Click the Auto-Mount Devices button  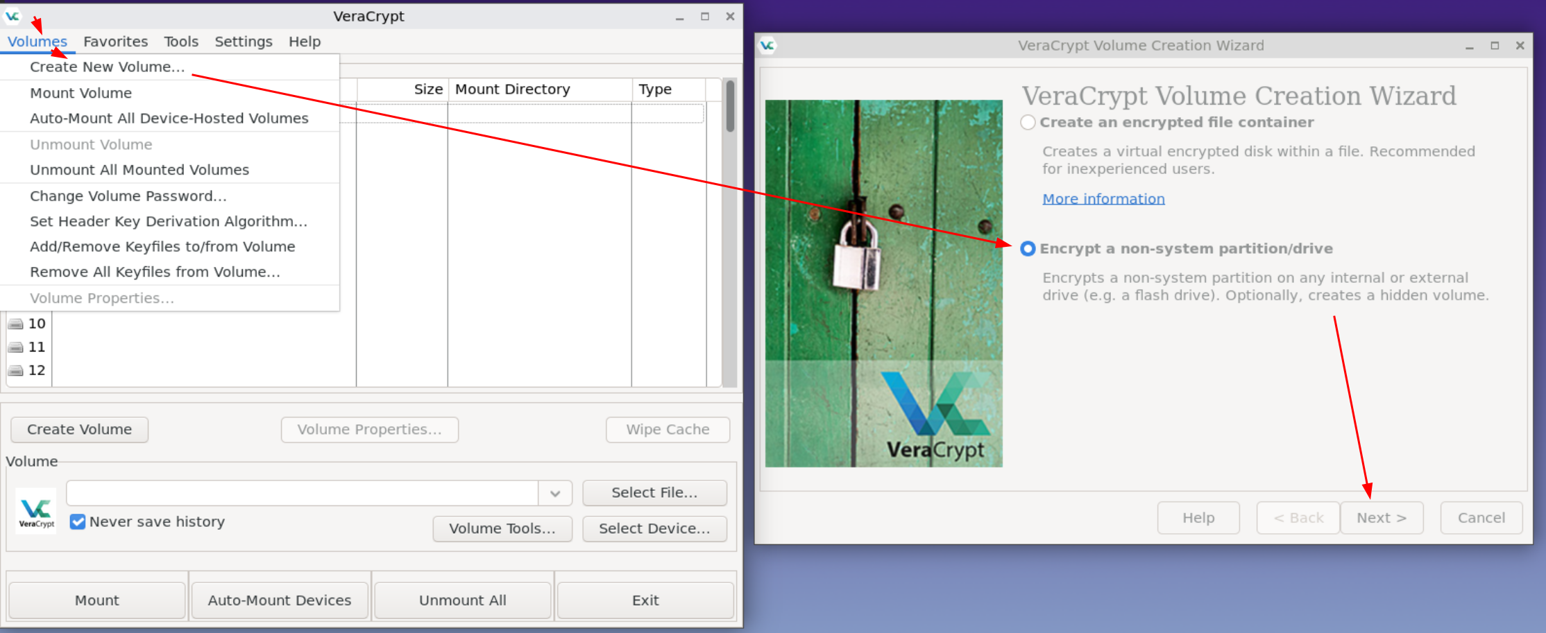(280, 600)
